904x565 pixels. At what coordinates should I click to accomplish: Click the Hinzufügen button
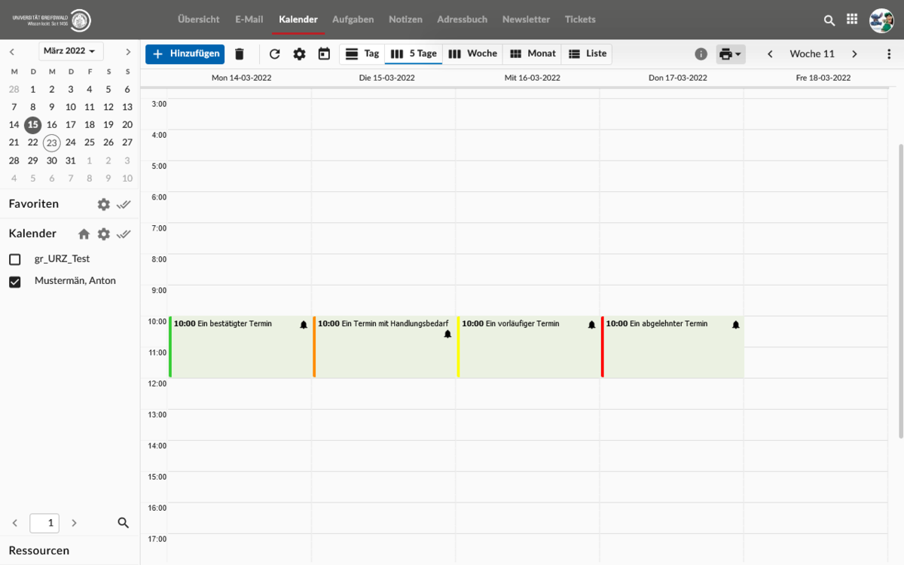185,53
